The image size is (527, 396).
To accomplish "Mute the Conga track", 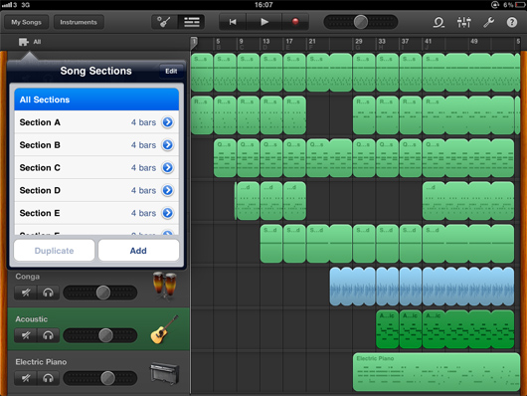I will (x=26, y=293).
